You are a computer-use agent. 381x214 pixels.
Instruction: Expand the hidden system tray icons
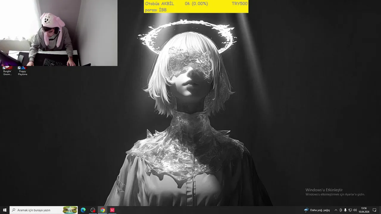(336, 210)
